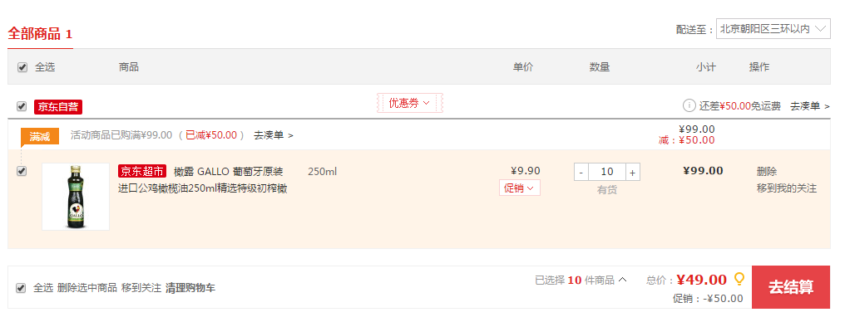This screenshot has width=845, height=322.
Task: Increase quantity with the plus button
Action: tap(633, 172)
